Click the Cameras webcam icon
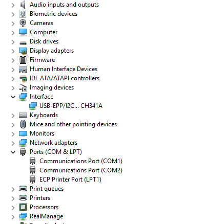Image resolution: width=208 pixels, height=224 pixels. pyautogui.click(x=23, y=23)
